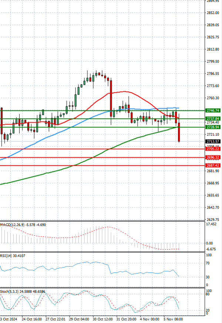Click the 27 Oct 22:01 time axis label

point(55,319)
